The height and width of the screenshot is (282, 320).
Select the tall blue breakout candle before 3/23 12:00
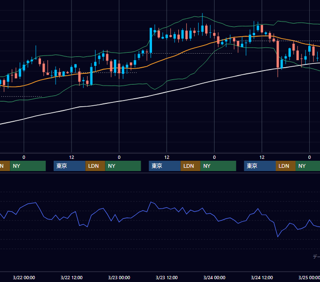pos(151,40)
